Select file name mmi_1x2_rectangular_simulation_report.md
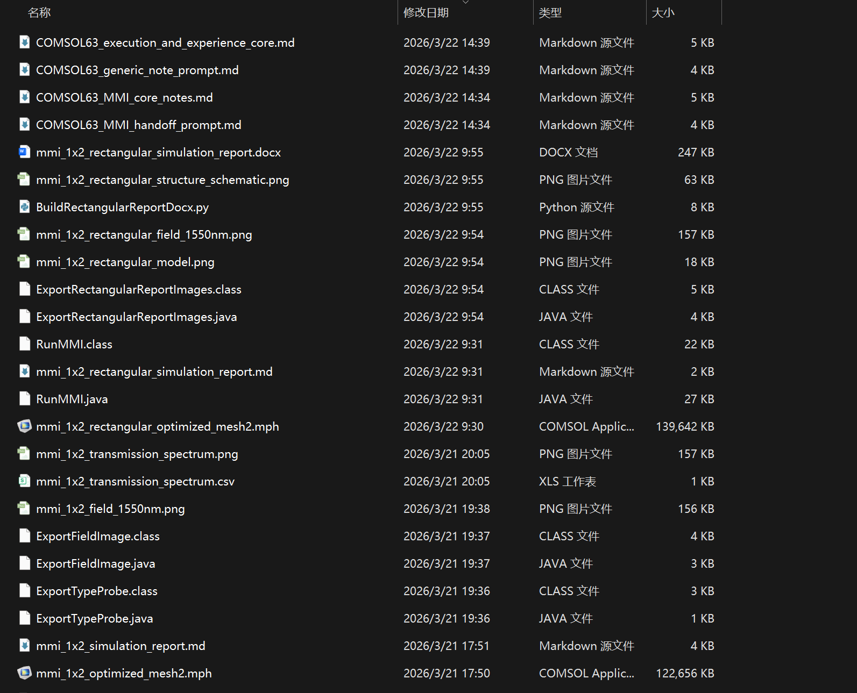Image resolution: width=857 pixels, height=693 pixels. click(x=154, y=371)
